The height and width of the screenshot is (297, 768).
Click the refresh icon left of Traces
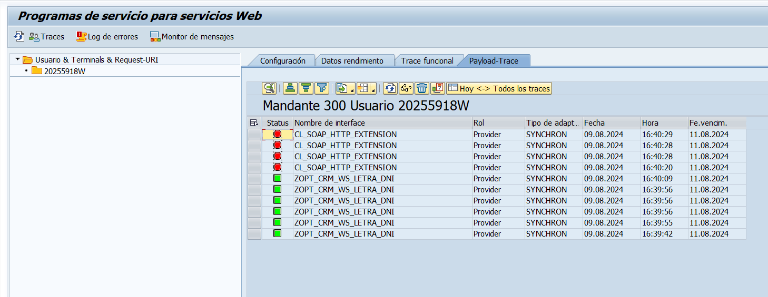tap(19, 37)
